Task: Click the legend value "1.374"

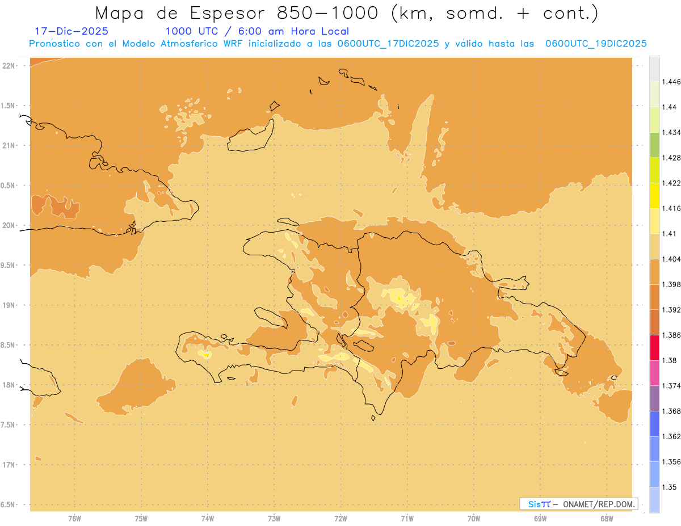Action: click(x=671, y=385)
